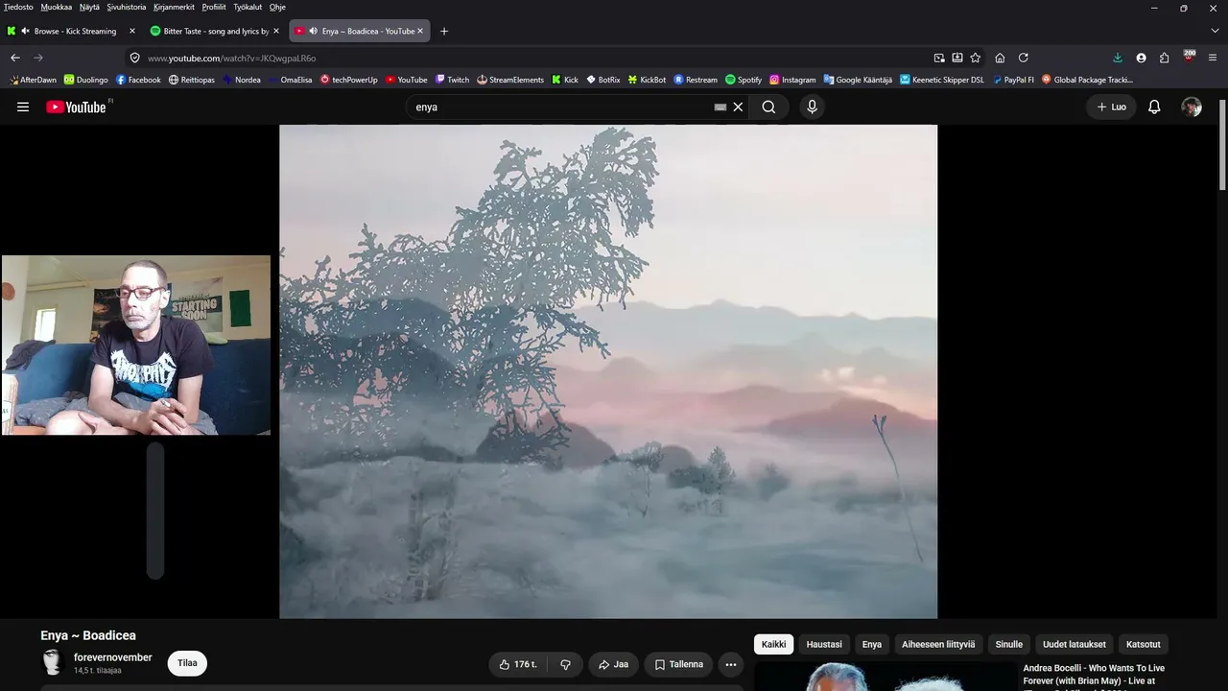
Task: Dislike the Enya ~ Boadicea video
Action: click(x=565, y=664)
